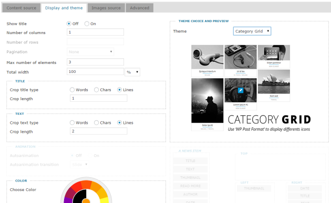Focus the text Crop length field
Image resolution: width=331 pixels, height=203 pixels.
(99, 131)
